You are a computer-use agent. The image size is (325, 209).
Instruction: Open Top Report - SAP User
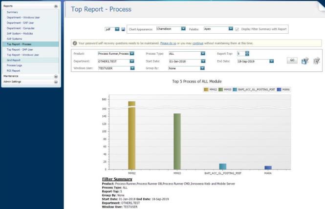[x=20, y=50]
